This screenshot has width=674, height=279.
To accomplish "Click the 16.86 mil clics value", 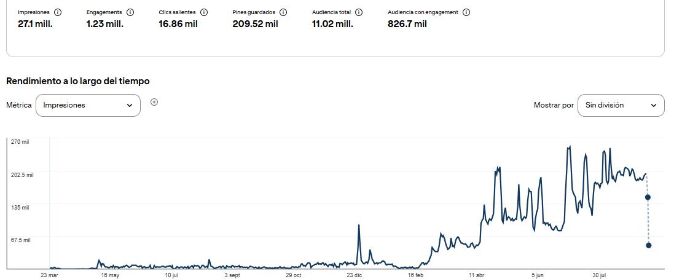I will pos(178,24).
